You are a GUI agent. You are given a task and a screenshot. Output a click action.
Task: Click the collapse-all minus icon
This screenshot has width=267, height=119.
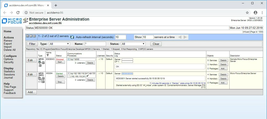coord(27,36)
